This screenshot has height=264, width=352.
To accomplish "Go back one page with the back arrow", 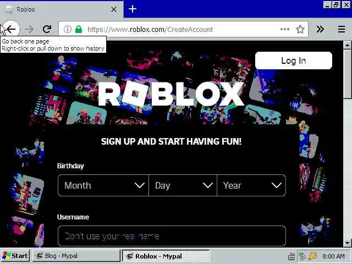I will click(x=11, y=29).
